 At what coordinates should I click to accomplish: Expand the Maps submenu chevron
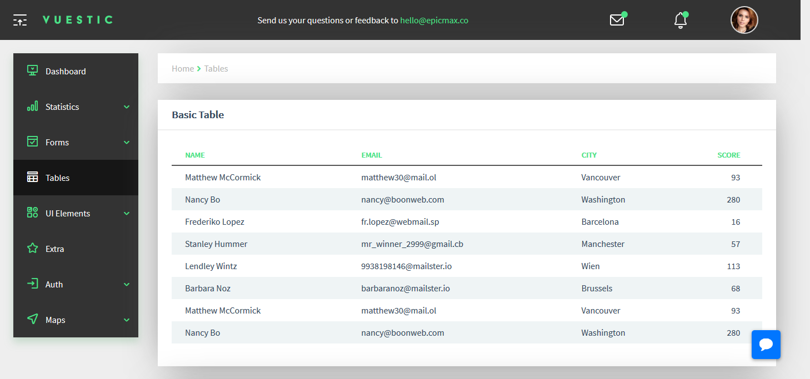click(127, 320)
